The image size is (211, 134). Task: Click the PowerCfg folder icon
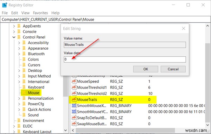pyautogui.click(x=24, y=104)
